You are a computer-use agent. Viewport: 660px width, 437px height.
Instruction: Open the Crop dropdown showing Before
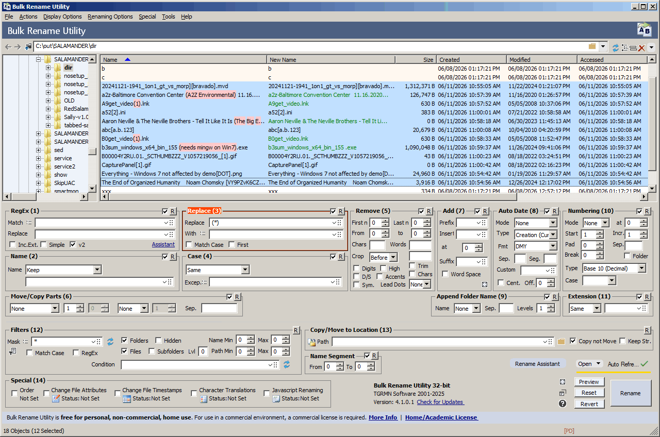coord(383,257)
